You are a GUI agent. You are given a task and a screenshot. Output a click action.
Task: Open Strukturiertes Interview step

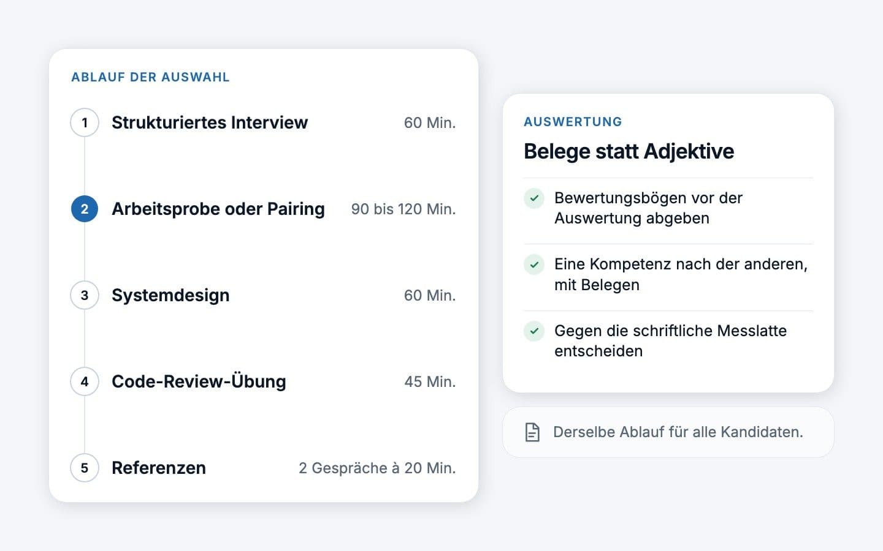tap(210, 122)
